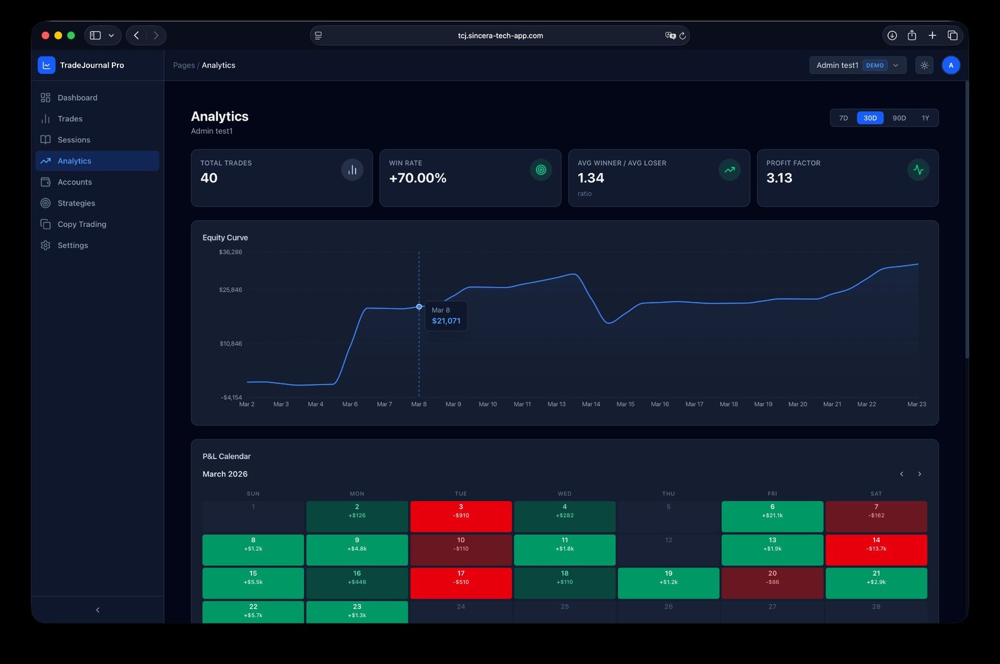Switch the time range to 7D
Image resolution: width=1000 pixels, height=664 pixels.
[843, 118]
